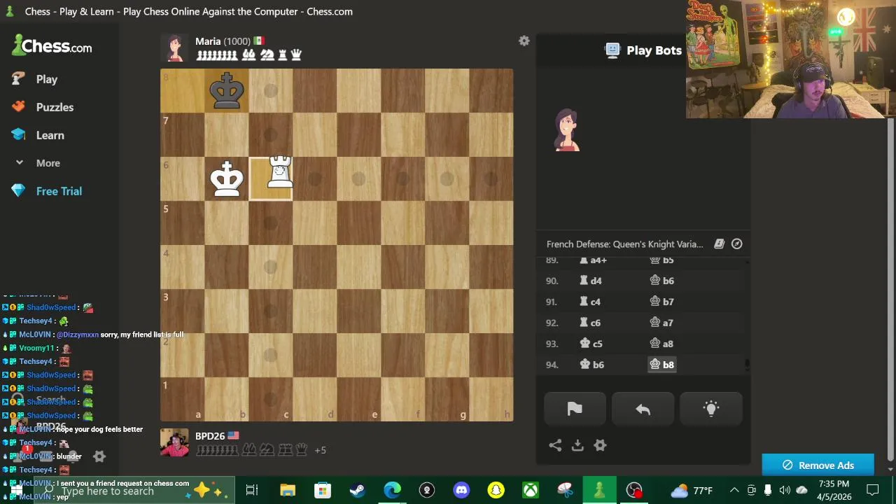Select the white king on b6

coord(227,179)
